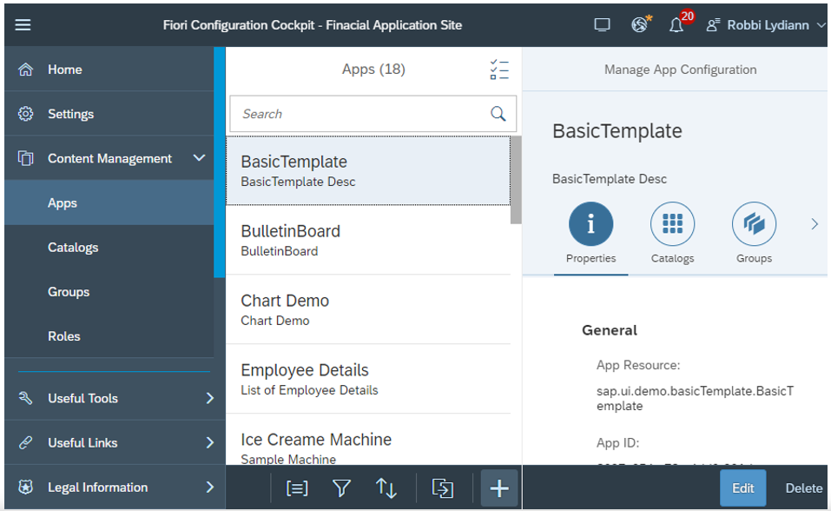Collapse the Content Management section
The width and height of the screenshot is (831, 511).
(199, 158)
